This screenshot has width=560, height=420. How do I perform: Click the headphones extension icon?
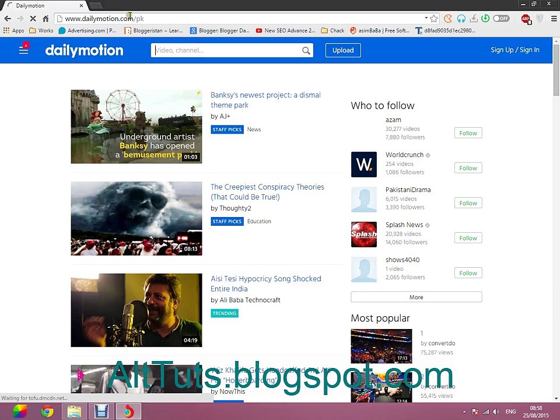(461, 19)
